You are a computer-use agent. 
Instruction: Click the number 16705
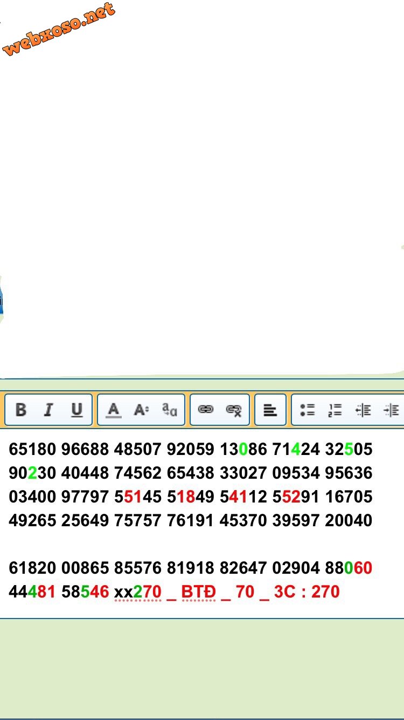point(349,497)
